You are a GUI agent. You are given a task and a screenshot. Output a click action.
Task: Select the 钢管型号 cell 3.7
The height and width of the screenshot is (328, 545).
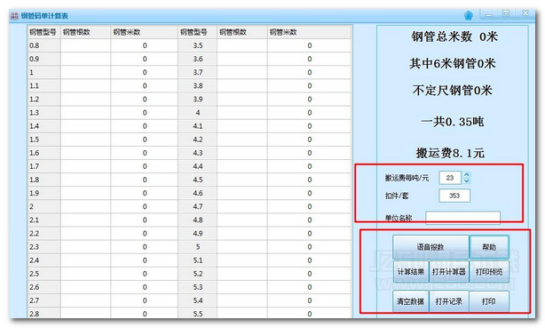198,72
